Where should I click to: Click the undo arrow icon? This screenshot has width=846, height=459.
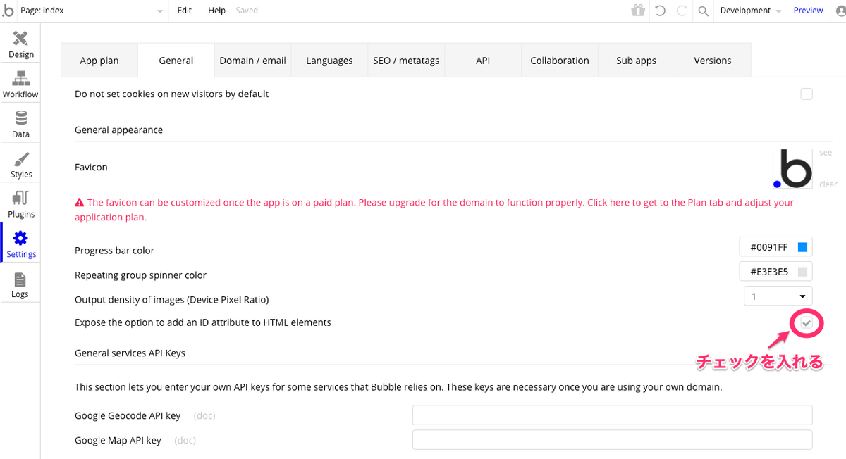tap(660, 11)
